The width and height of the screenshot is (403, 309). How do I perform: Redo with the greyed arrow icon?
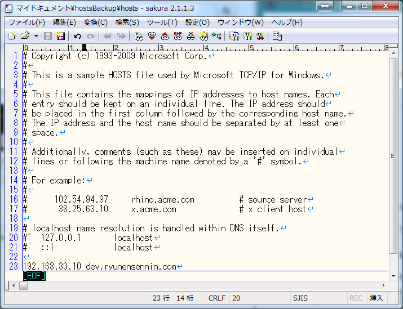91,36
